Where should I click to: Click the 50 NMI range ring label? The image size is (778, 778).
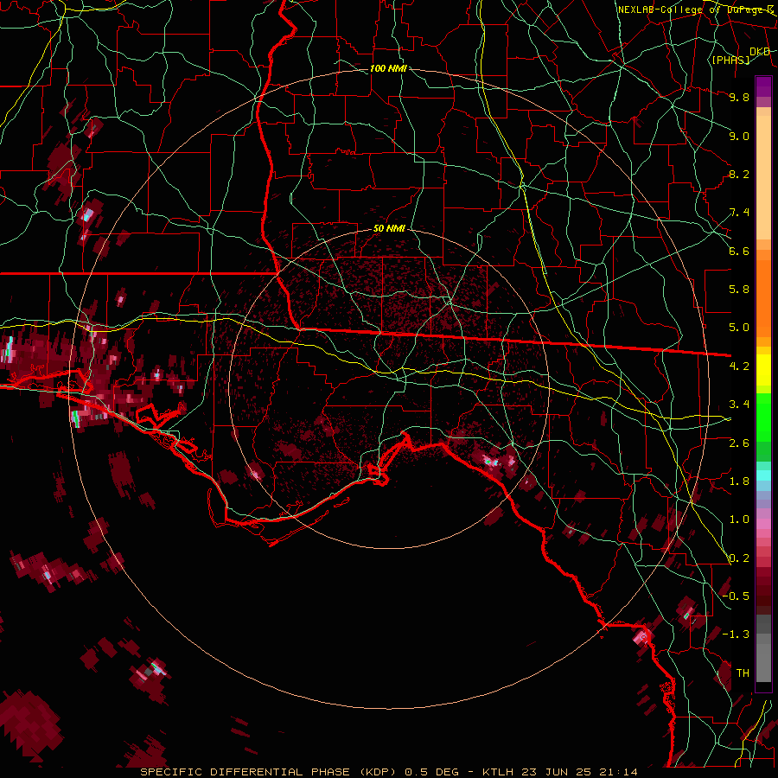pos(389,229)
